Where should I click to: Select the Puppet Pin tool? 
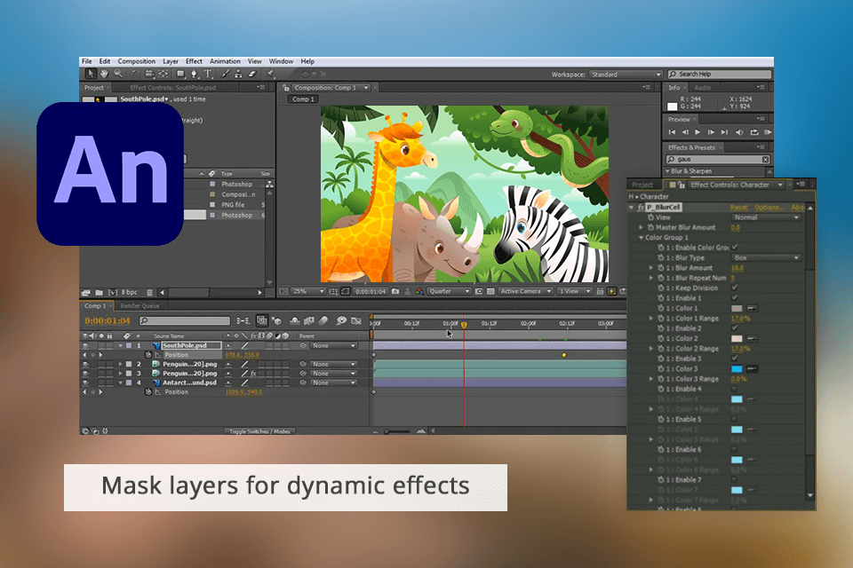[270, 74]
